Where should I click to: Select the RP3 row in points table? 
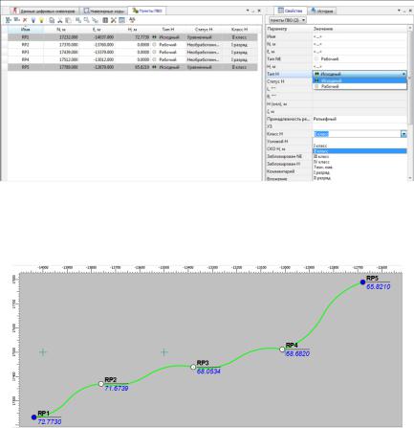(132, 52)
